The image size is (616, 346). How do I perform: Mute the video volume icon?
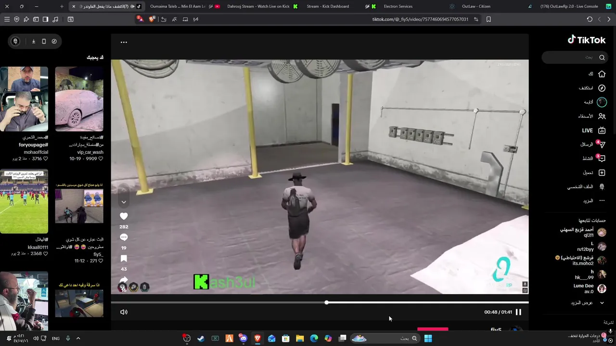[124, 312]
